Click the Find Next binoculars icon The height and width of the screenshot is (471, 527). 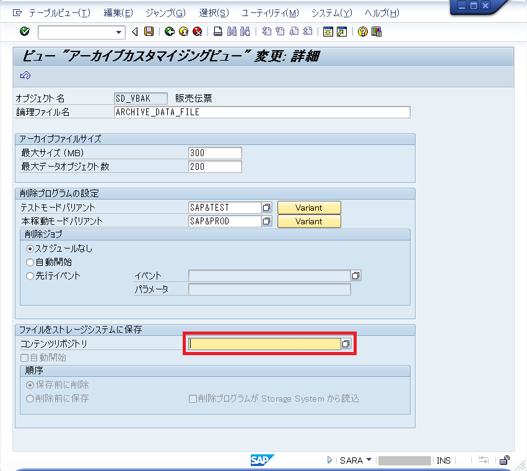[245, 32]
